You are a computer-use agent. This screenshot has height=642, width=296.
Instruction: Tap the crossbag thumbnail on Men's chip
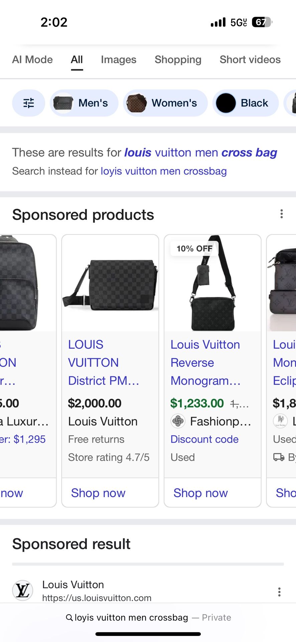pos(62,103)
